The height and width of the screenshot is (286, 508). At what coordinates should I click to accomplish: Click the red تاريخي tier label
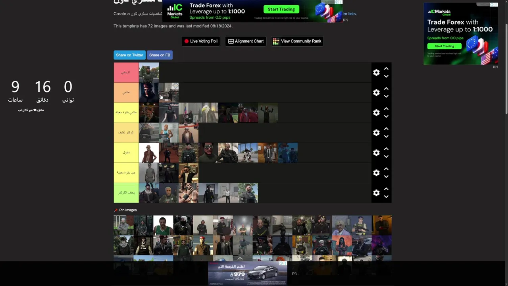coord(126,73)
